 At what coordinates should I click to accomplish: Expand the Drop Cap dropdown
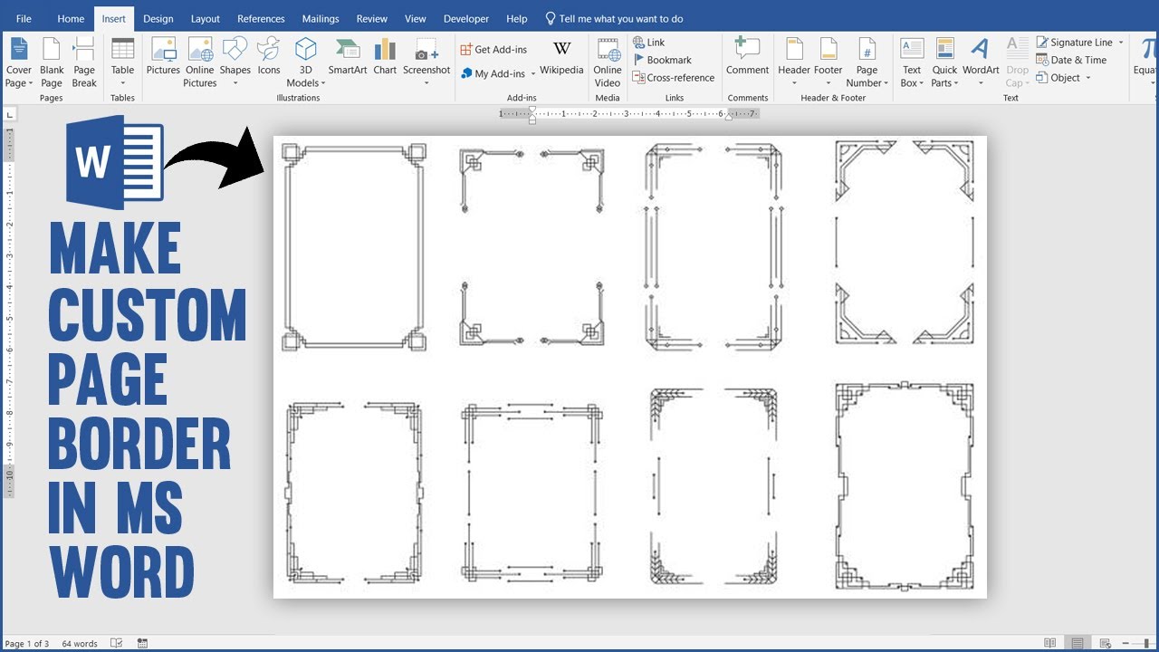[x=1018, y=64]
